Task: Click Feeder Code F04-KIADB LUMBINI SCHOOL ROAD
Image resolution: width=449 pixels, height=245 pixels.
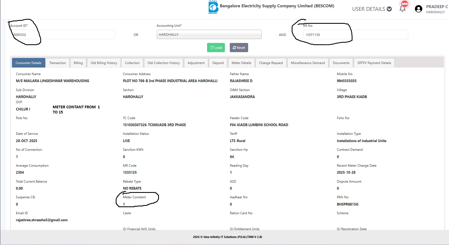Action: (x=259, y=125)
